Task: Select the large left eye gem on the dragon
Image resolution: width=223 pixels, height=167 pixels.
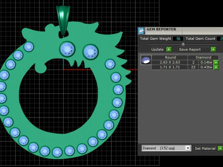Action: (67, 49)
